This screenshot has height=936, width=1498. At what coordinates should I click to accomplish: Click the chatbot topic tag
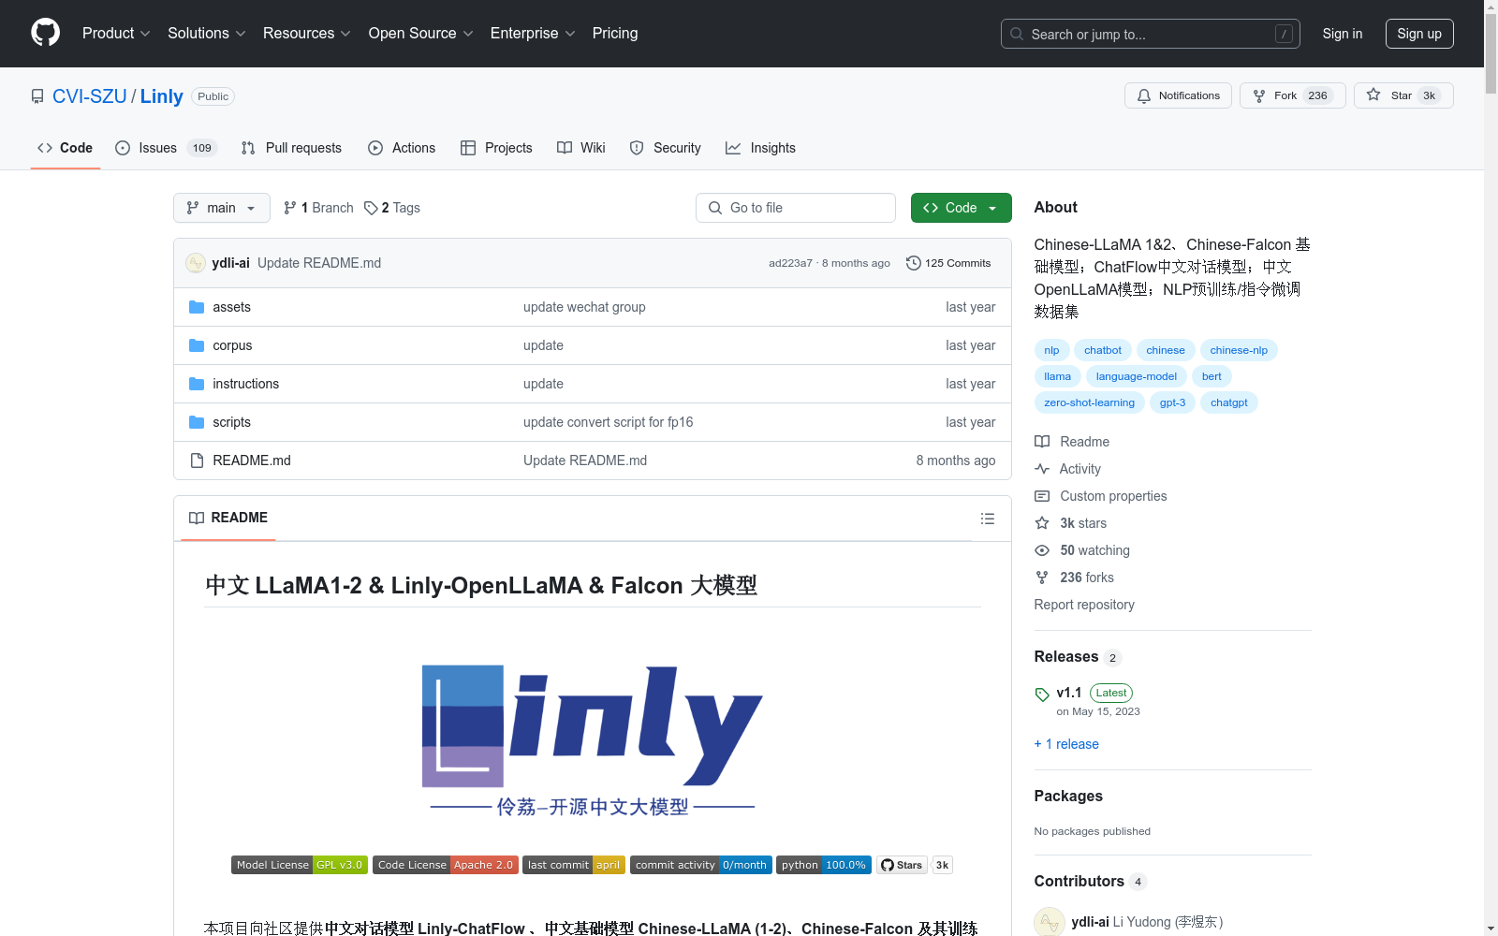(1103, 350)
